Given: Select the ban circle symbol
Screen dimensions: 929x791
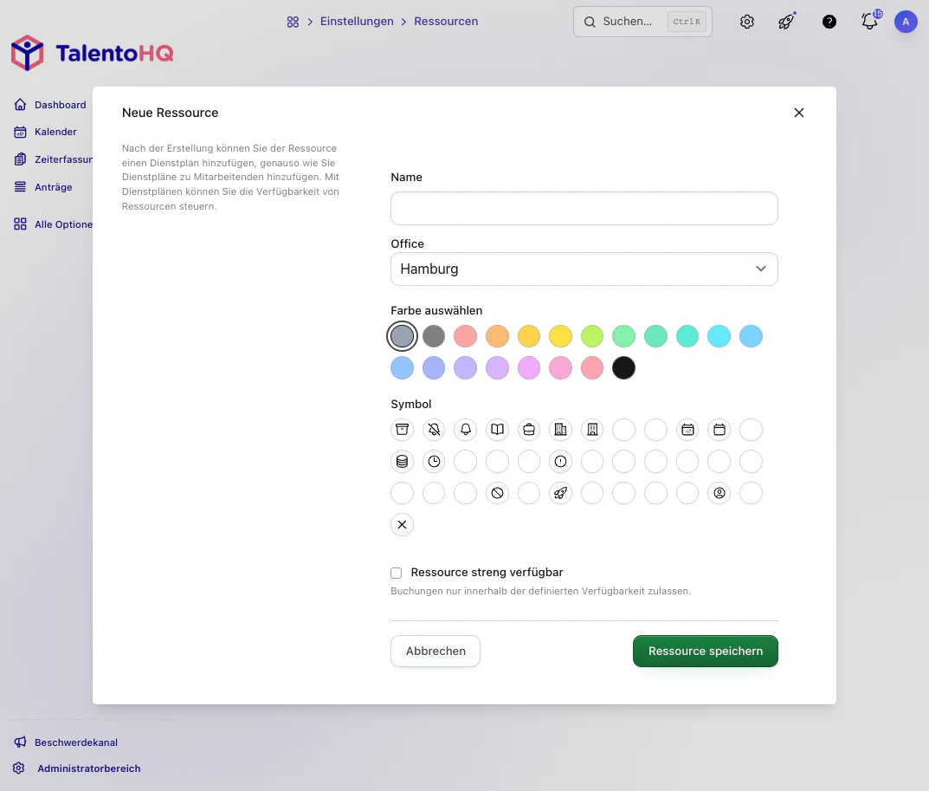Looking at the screenshot, I should coord(497,493).
